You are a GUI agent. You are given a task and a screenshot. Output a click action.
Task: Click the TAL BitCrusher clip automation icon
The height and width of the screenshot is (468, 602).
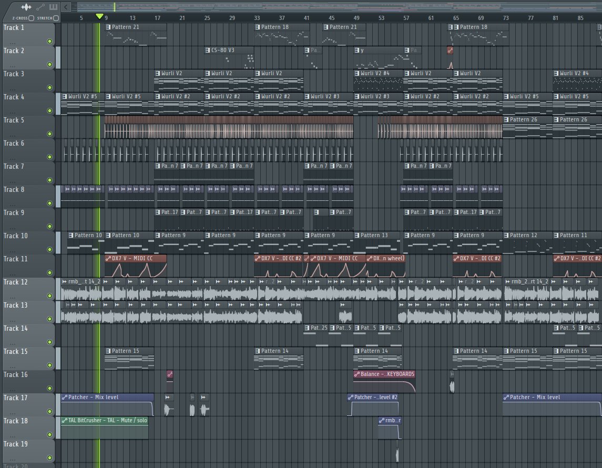click(64, 421)
